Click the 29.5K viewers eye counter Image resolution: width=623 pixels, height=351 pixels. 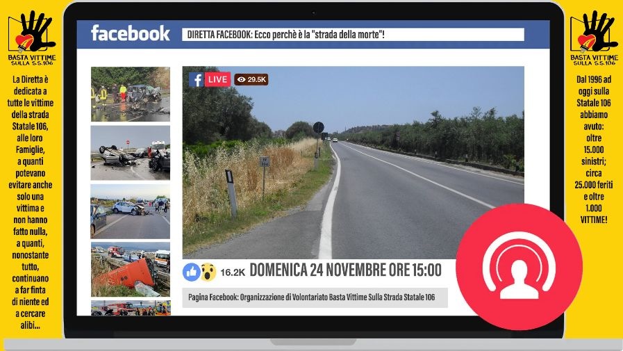pos(251,79)
